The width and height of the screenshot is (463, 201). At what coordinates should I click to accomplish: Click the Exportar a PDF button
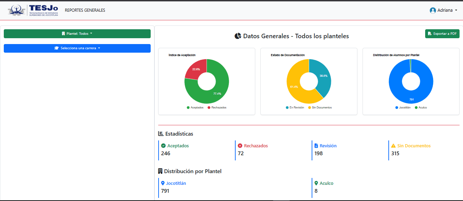[x=442, y=34]
